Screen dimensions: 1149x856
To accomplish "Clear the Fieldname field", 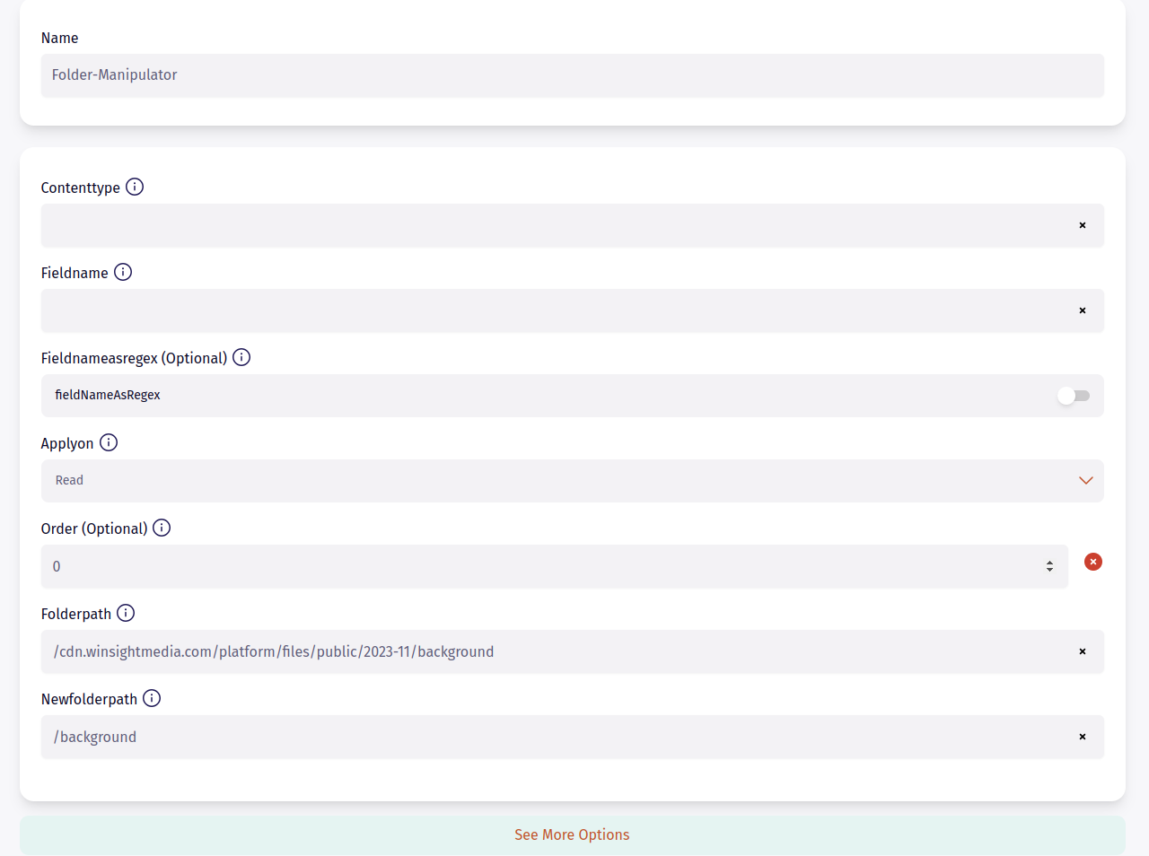I will 1082,310.
